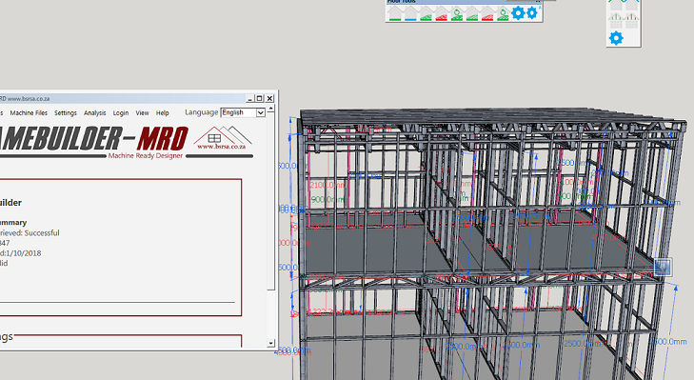Open the Login menu

click(120, 113)
